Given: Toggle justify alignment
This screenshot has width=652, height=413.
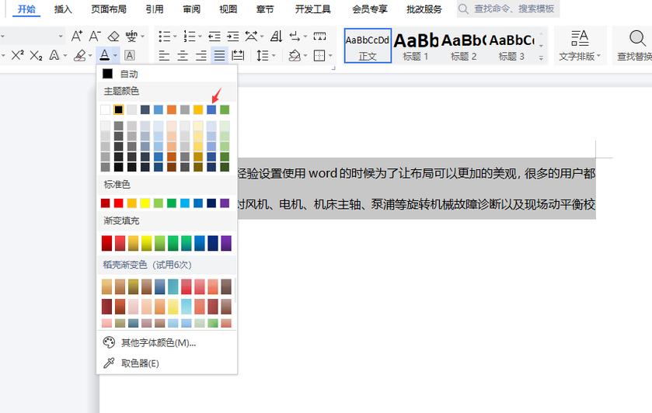Looking at the screenshot, I should pos(220,55).
